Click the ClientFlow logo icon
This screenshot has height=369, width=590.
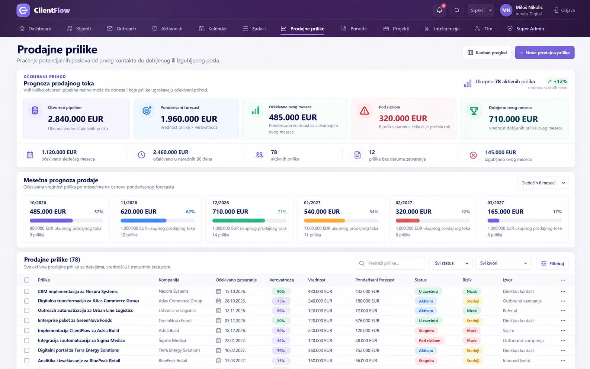pos(23,10)
